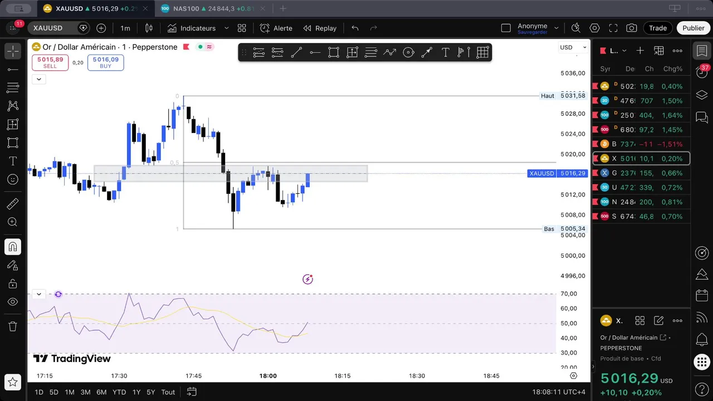Click the BUY price button
The height and width of the screenshot is (401, 713).
tap(105, 62)
